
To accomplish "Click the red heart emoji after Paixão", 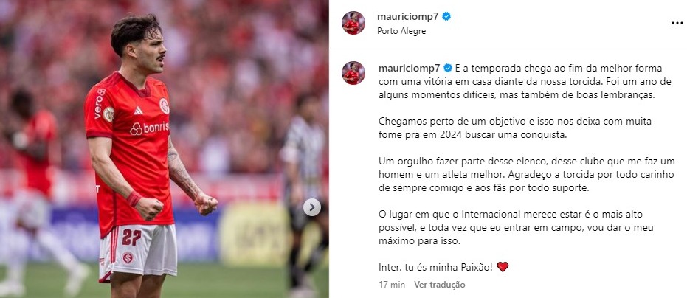I will pos(503,267).
